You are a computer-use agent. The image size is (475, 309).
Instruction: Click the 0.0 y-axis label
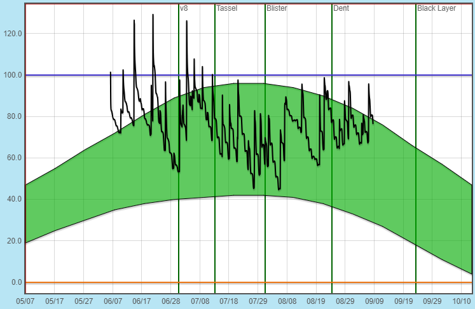tap(17, 282)
